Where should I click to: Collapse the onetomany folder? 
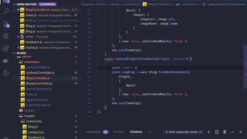[x=34, y=121]
